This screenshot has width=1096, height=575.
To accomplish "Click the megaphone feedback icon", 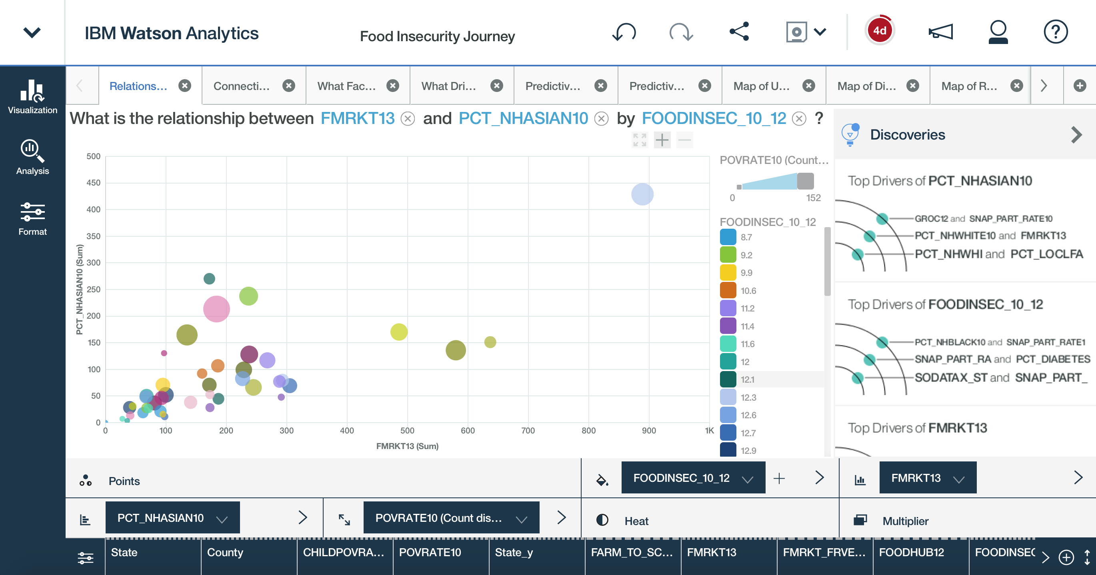I will (x=940, y=32).
